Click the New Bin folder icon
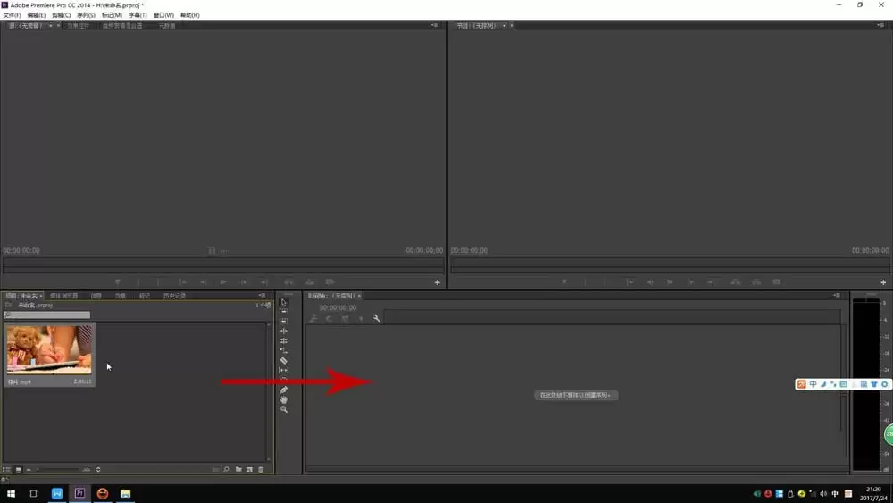 click(238, 469)
